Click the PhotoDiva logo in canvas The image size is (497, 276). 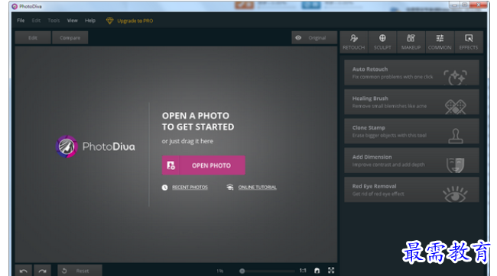pyautogui.click(x=96, y=146)
